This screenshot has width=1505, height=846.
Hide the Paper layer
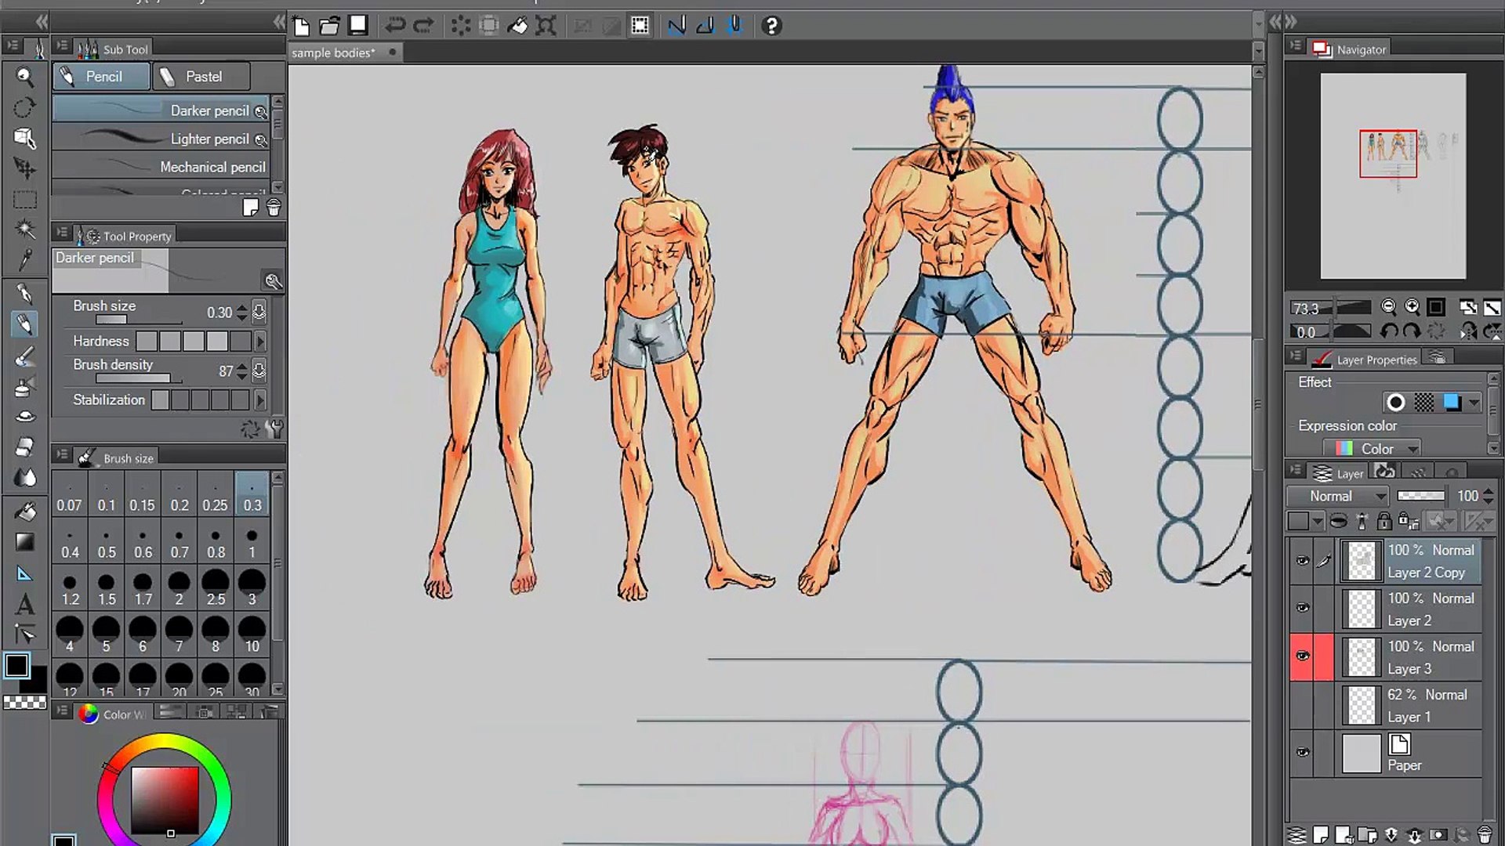(1302, 753)
